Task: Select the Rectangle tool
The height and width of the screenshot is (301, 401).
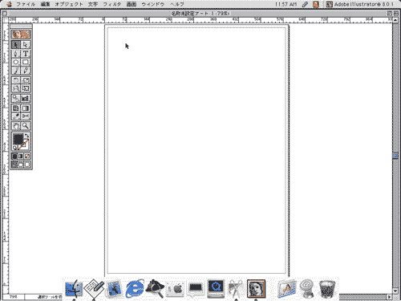Action: tap(26, 63)
